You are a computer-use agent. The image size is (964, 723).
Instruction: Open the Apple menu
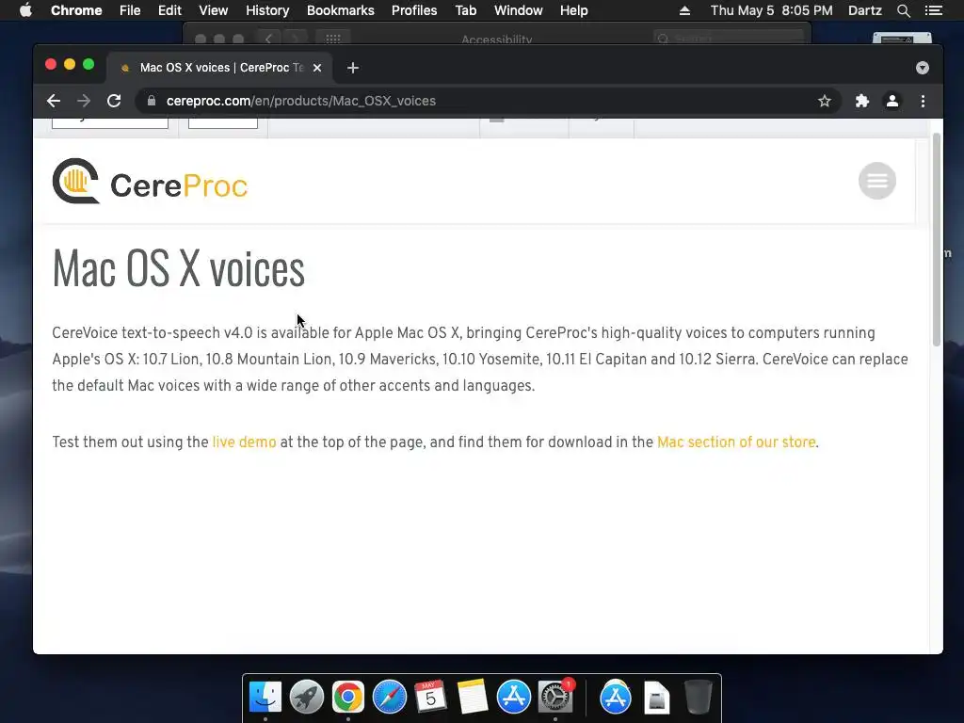[x=25, y=10]
